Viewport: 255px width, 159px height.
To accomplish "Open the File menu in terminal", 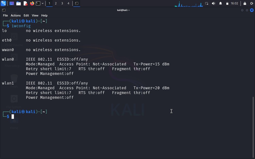I will pos(5,15).
